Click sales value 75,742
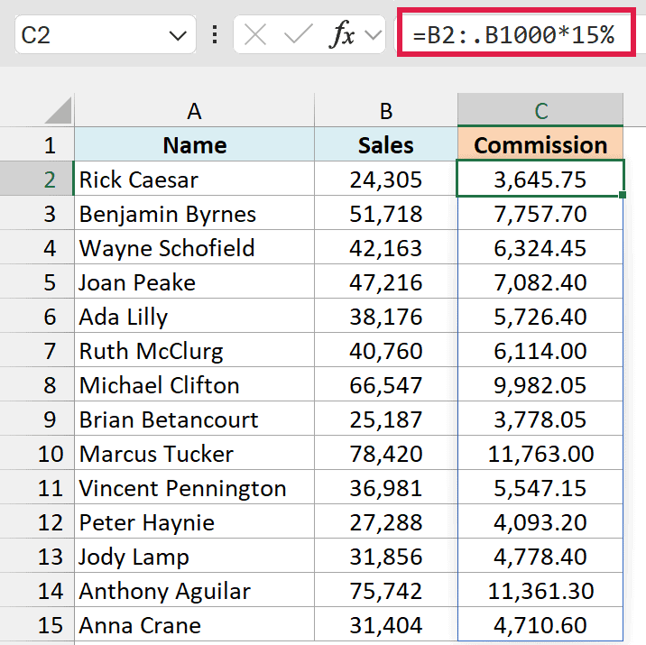The width and height of the screenshot is (646, 645). click(x=386, y=590)
